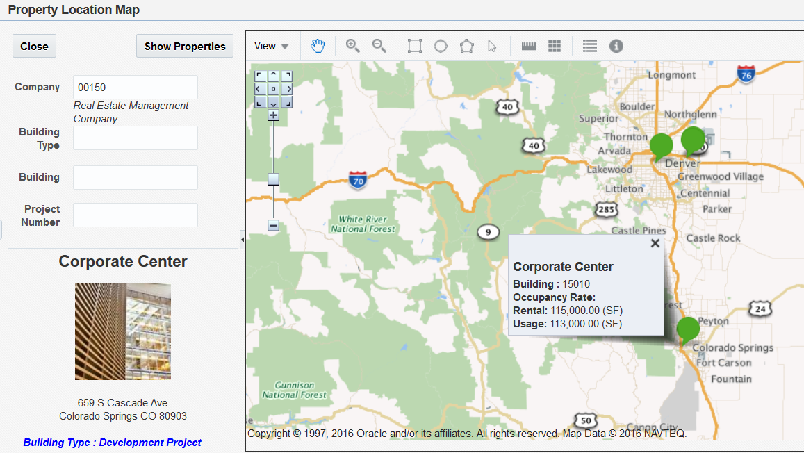Click the Show Properties button
The height and width of the screenshot is (453, 804).
[185, 46]
